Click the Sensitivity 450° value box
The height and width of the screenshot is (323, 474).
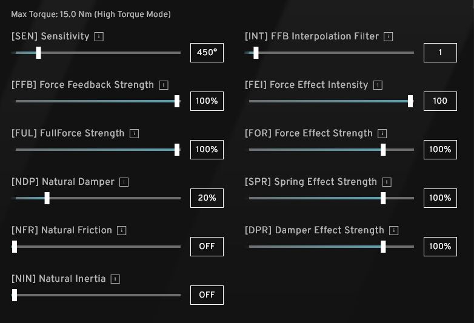point(207,53)
